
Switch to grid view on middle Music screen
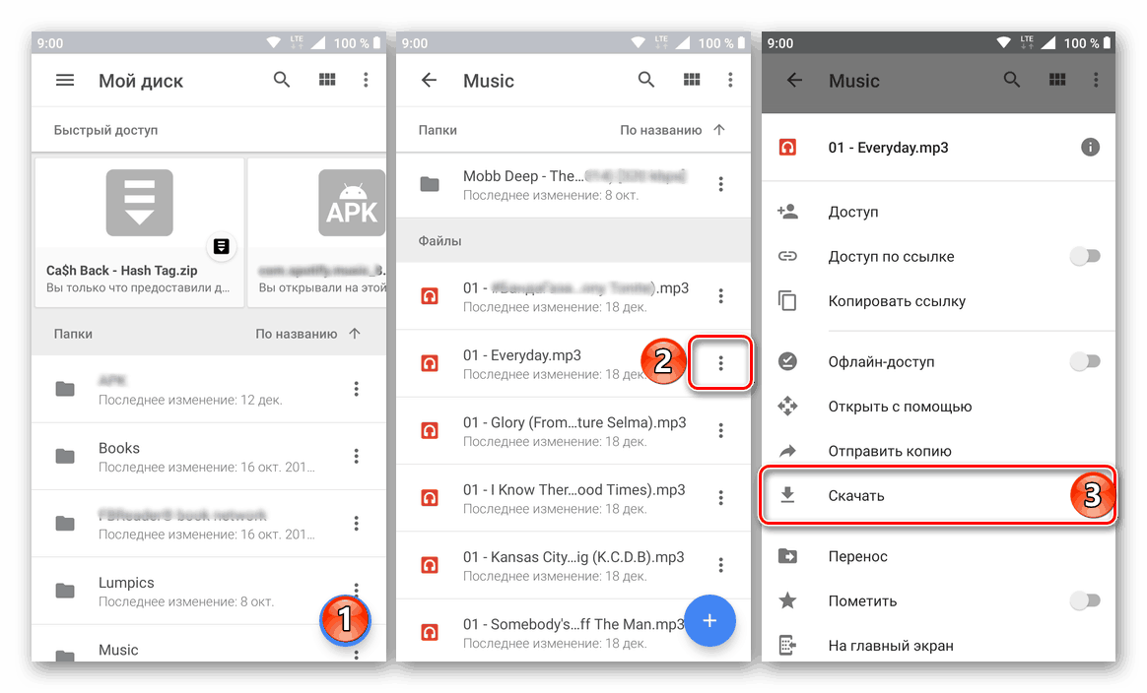[692, 80]
